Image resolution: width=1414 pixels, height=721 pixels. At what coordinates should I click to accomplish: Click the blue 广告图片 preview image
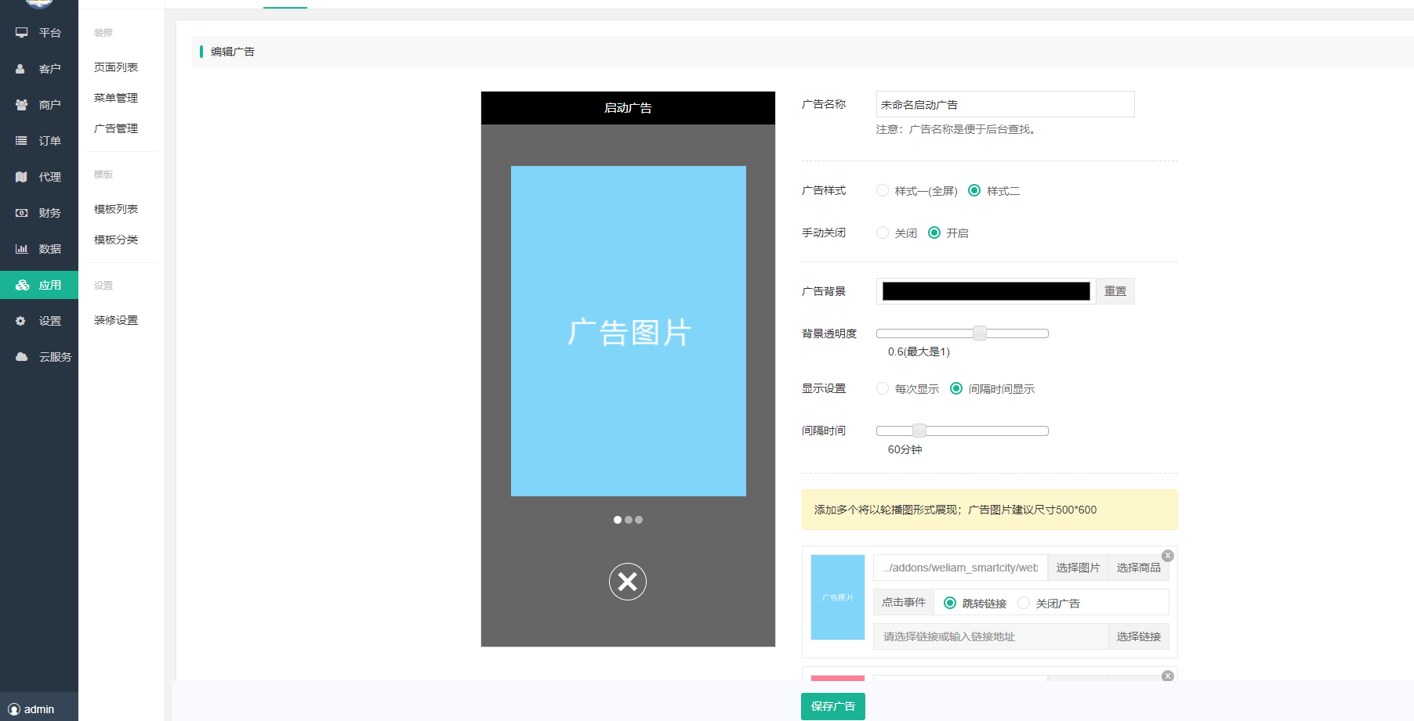click(629, 331)
